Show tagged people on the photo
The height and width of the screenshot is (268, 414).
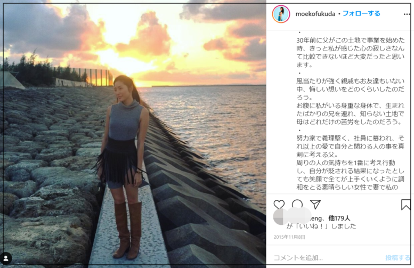(x=6, y=258)
